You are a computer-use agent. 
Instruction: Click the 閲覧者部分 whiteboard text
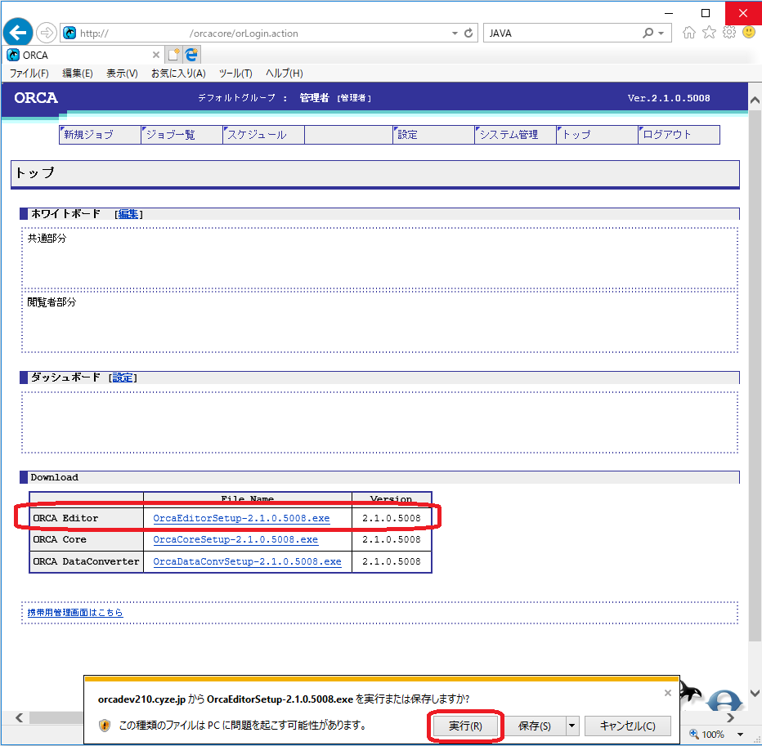click(52, 302)
